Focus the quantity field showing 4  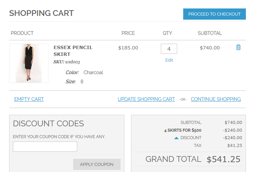point(169,49)
